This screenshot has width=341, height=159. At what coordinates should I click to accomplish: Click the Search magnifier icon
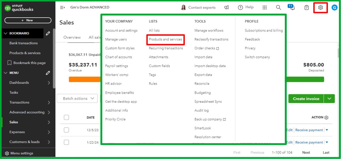coord(279,8)
